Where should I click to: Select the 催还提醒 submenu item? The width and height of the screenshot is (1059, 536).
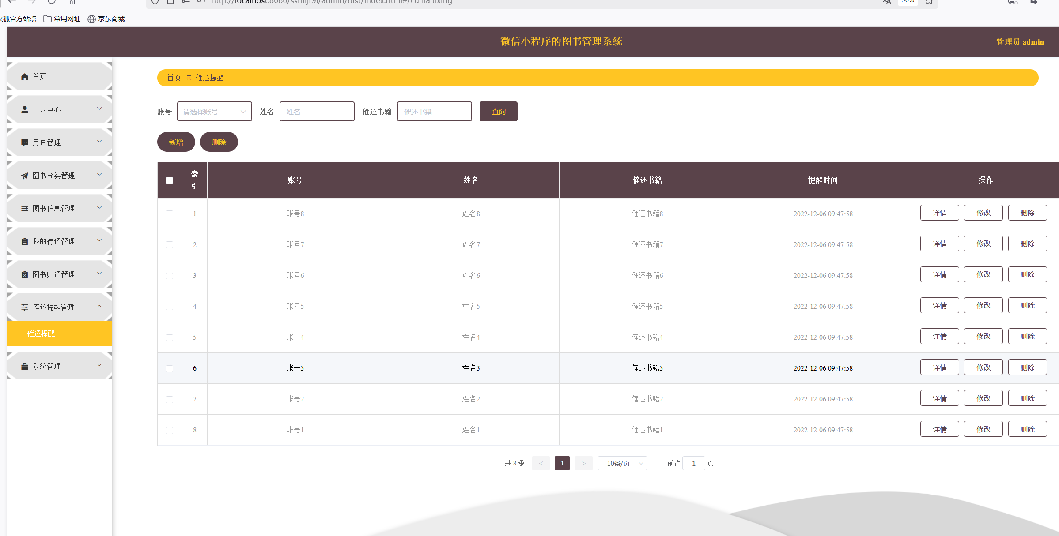42,334
